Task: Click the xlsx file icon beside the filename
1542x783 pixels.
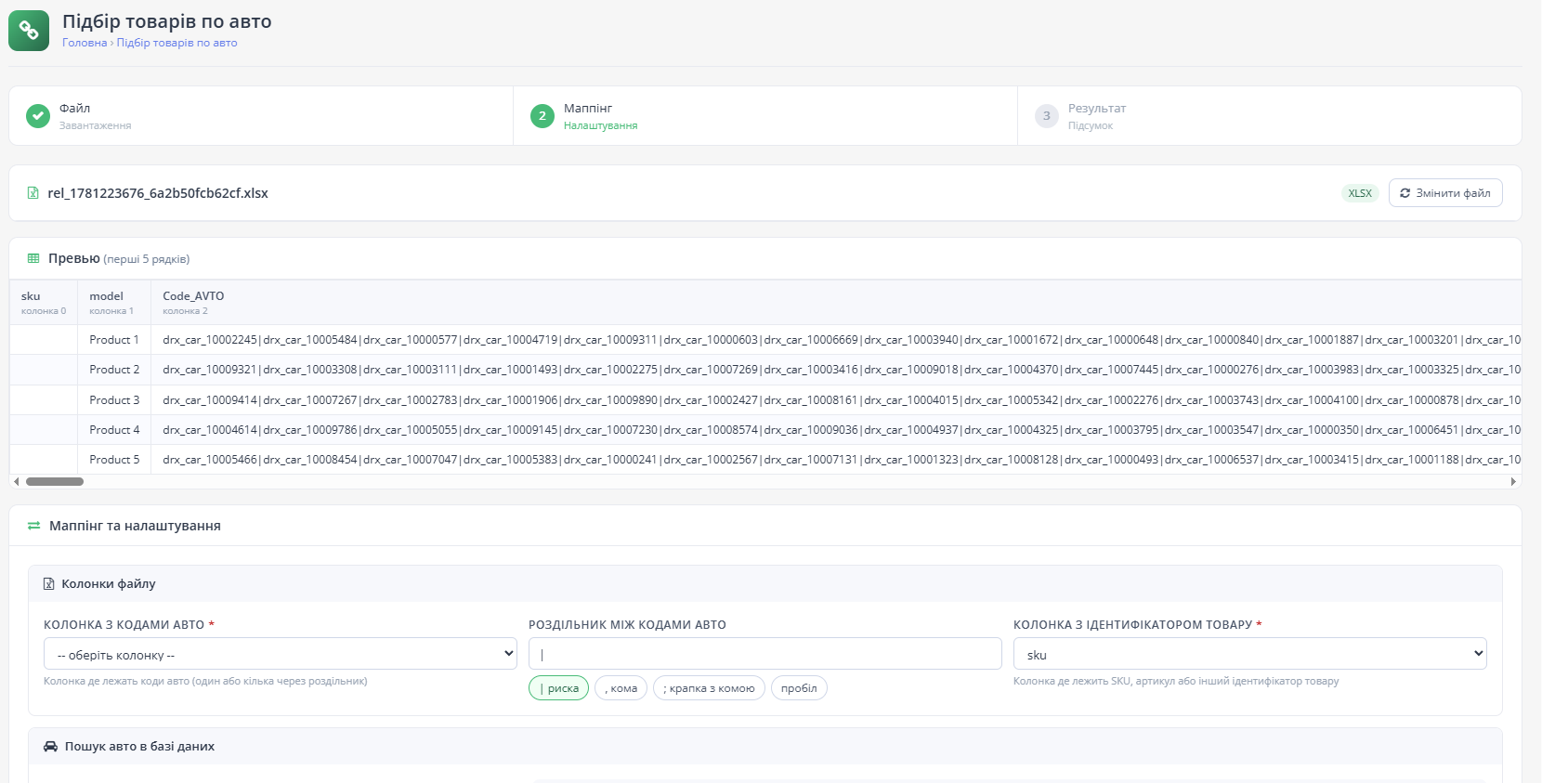Action: click(x=33, y=193)
